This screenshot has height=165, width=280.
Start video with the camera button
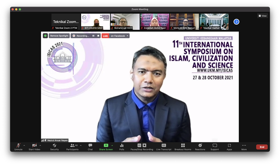point(34,146)
